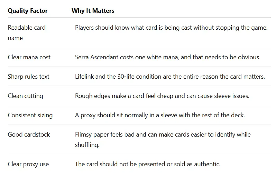
Task: Select the "Clean cutting" cell
Action: pyautogui.click(x=25, y=96)
